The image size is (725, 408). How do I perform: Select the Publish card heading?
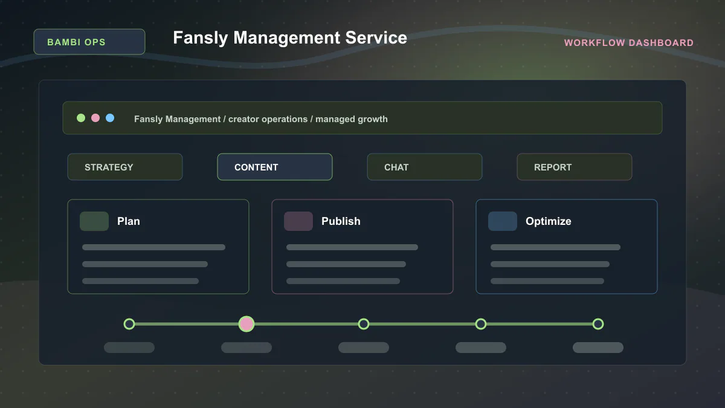(341, 221)
